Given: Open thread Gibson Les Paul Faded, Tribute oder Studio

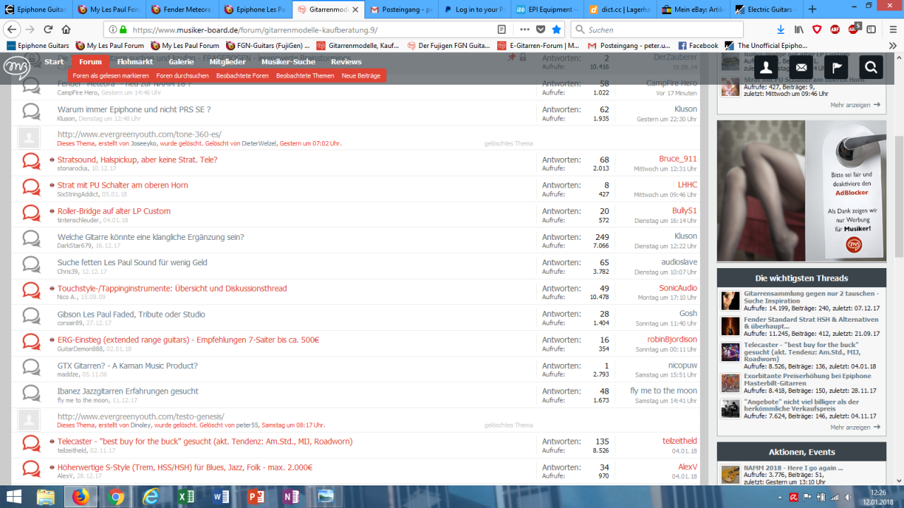Looking at the screenshot, I should click(131, 314).
